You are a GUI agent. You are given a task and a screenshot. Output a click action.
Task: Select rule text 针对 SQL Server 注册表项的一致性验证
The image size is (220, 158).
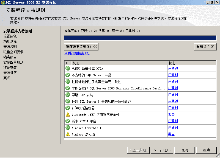pos(101,101)
